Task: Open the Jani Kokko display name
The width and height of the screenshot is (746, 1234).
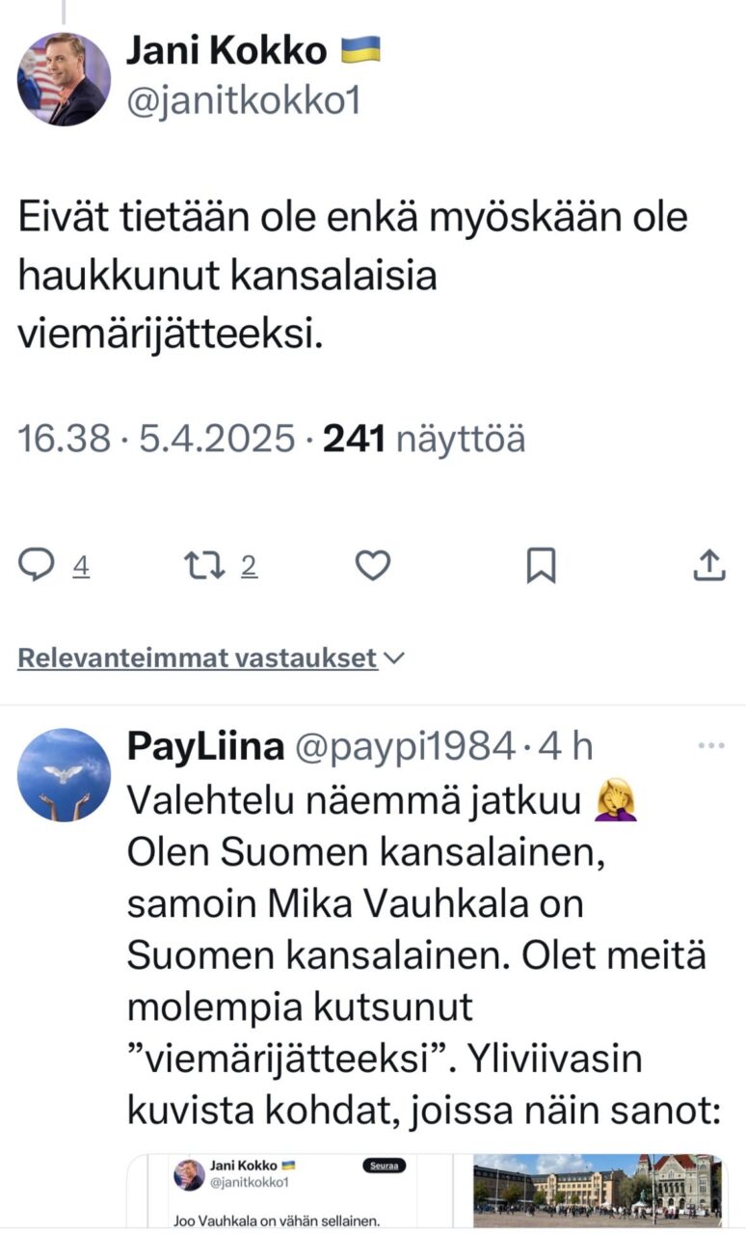Action: point(226,51)
